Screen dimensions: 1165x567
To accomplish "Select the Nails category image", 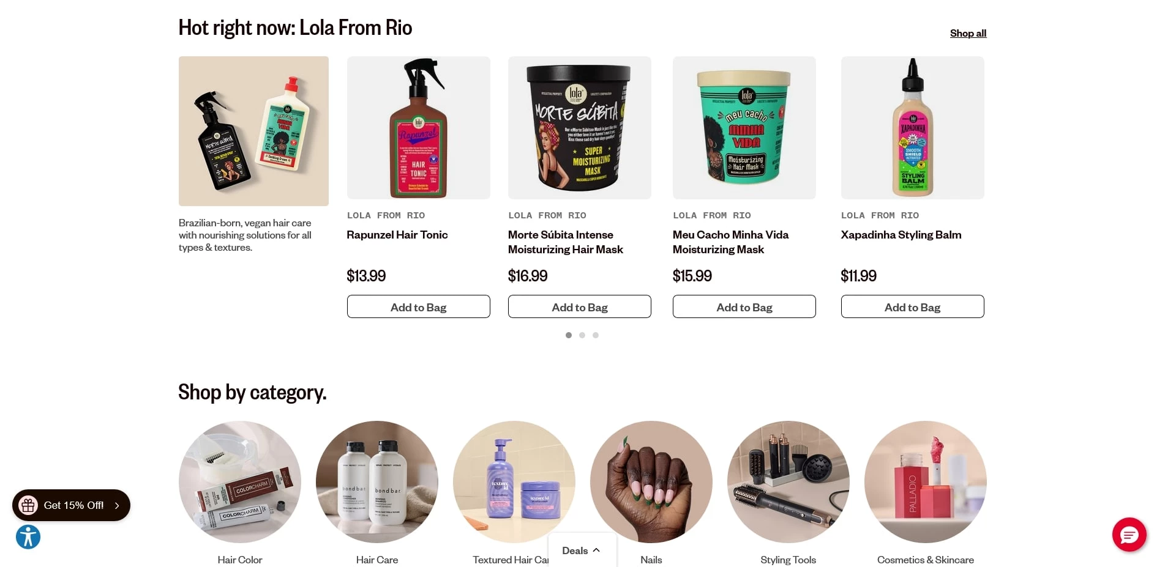I will (651, 482).
